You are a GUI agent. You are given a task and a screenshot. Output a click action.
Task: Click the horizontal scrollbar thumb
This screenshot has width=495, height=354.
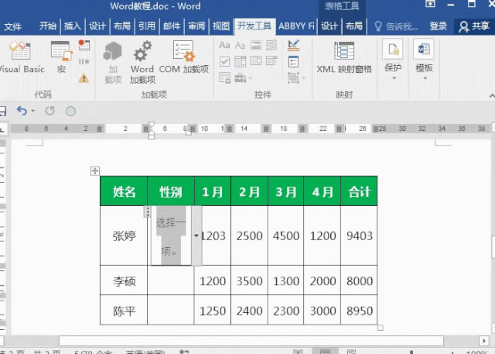pyautogui.click(x=251, y=341)
